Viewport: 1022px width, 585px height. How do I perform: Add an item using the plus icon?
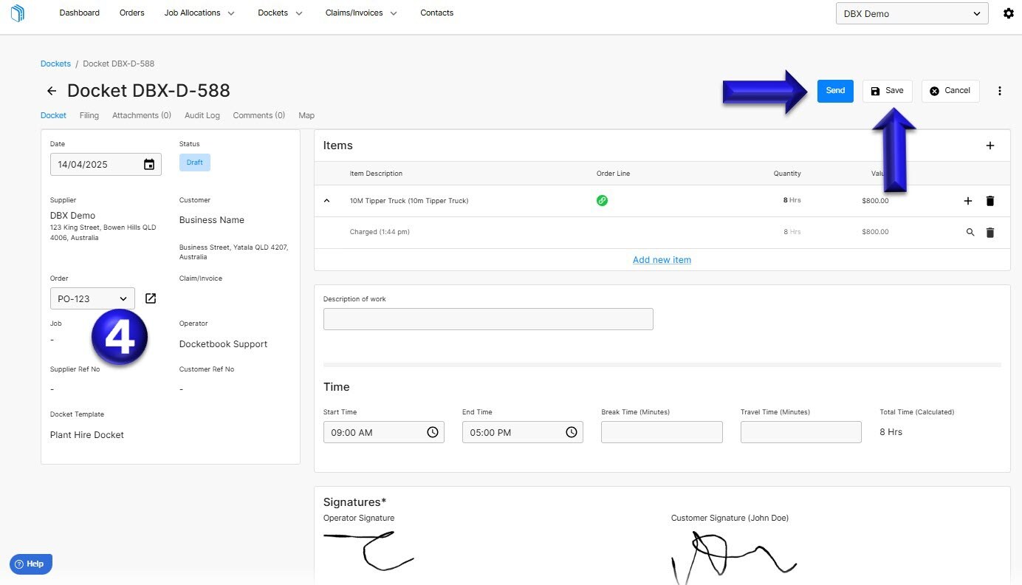pos(990,146)
